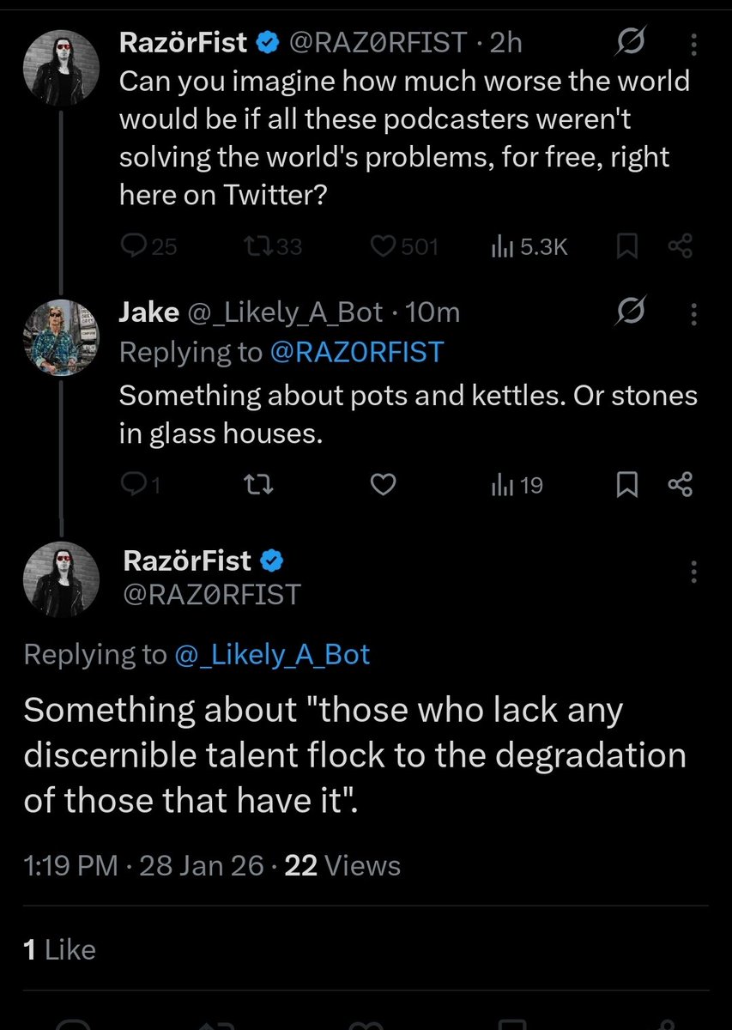Bookmark Jake's reply tweet
The height and width of the screenshot is (1030, 732).
tap(627, 487)
